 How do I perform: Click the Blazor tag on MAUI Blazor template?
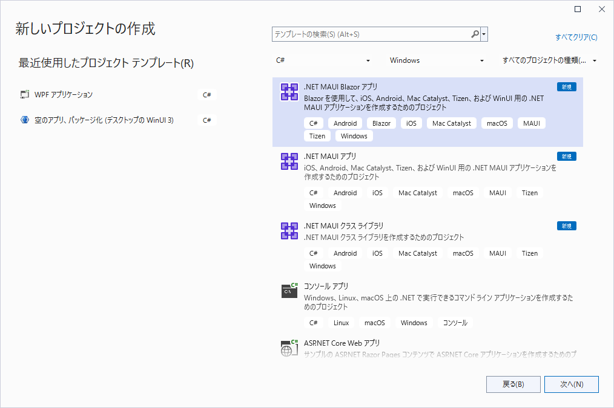coord(381,123)
